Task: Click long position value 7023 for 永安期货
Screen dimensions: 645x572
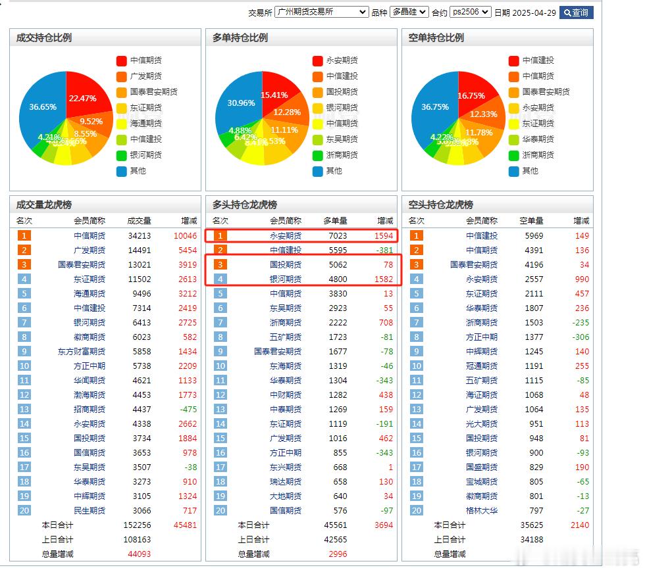Action: pyautogui.click(x=338, y=236)
